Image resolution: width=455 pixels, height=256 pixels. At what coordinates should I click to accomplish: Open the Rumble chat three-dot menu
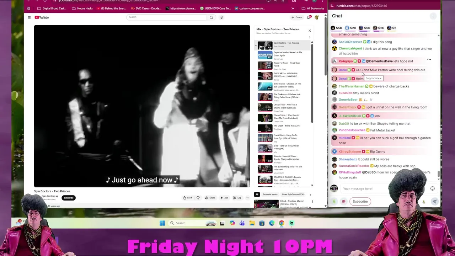pyautogui.click(x=433, y=16)
